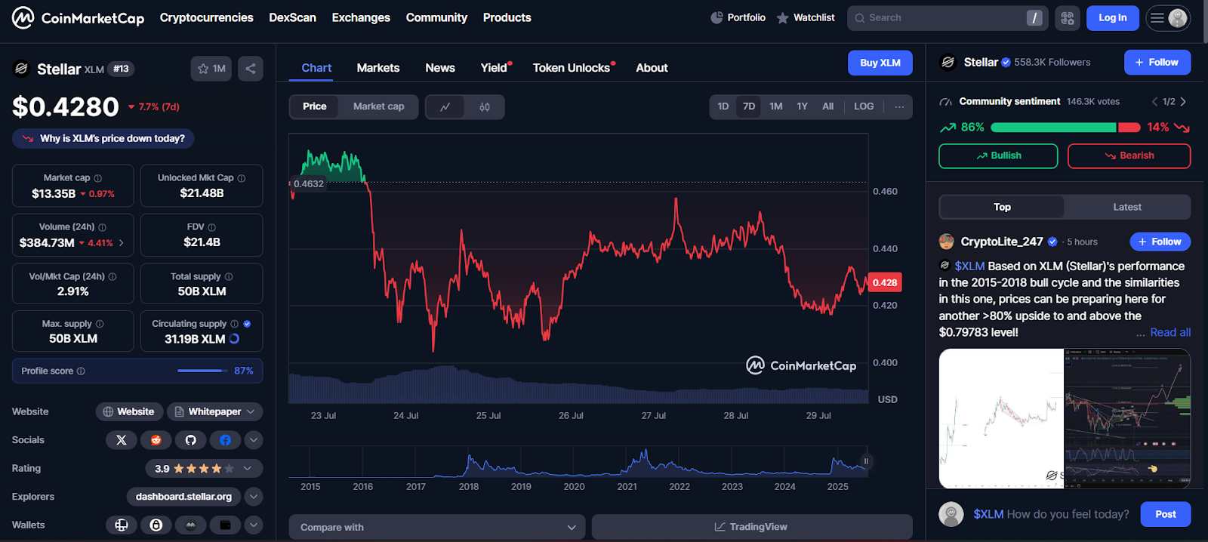Click the FDV info icon
The image size is (1208, 542).
pos(212,227)
